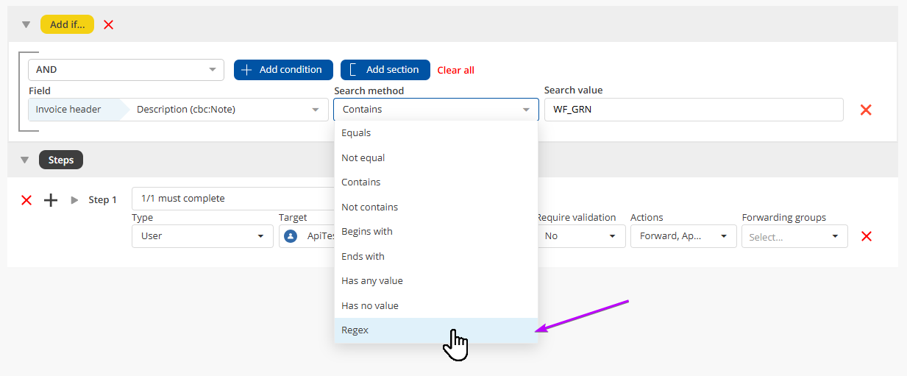Open the Description (cbc:Note) field dropdown
907x376 pixels.
click(x=228, y=110)
